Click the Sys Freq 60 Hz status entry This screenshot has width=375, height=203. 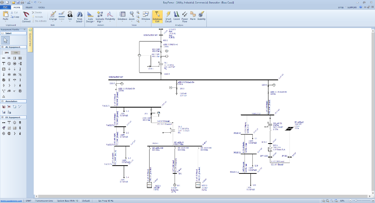(106, 201)
